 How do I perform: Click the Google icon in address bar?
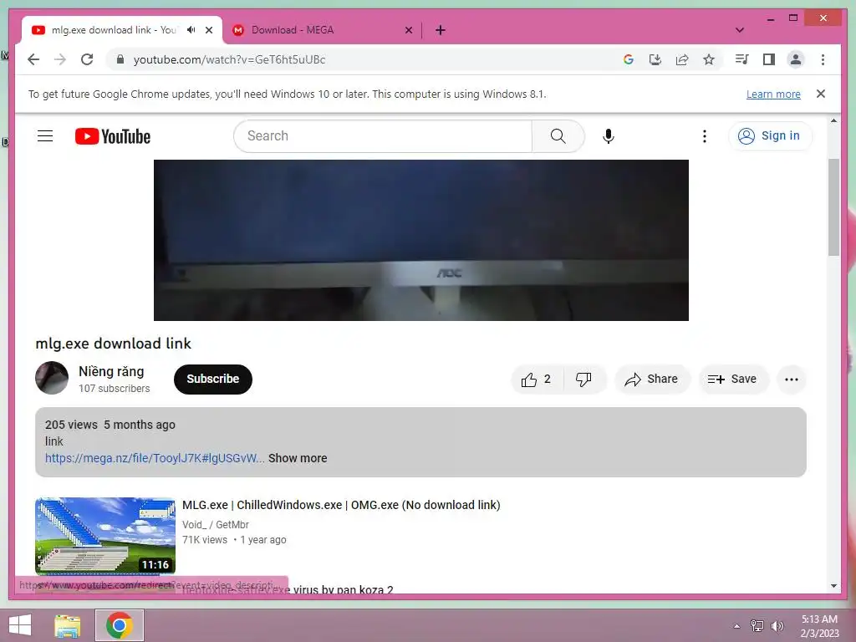pyautogui.click(x=629, y=59)
